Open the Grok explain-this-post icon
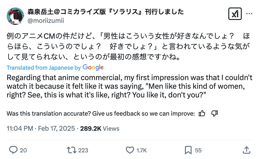 [235, 14]
